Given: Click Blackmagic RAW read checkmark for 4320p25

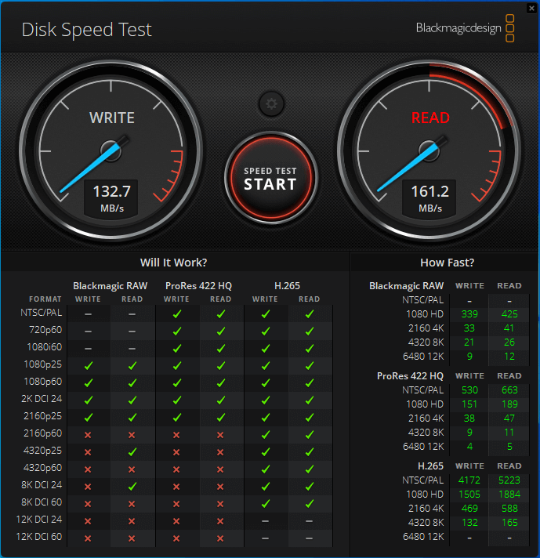Looking at the screenshot, I should click(132, 452).
